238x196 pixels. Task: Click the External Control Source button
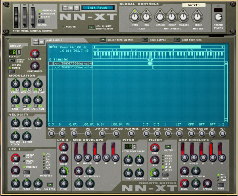tap(41, 21)
